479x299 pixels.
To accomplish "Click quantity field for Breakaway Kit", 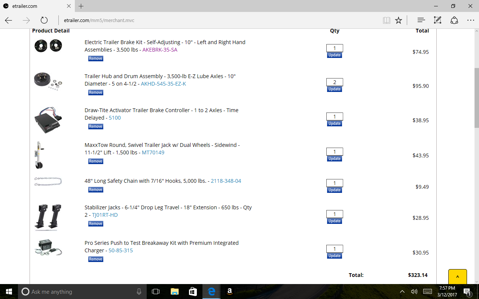I will tap(335, 249).
